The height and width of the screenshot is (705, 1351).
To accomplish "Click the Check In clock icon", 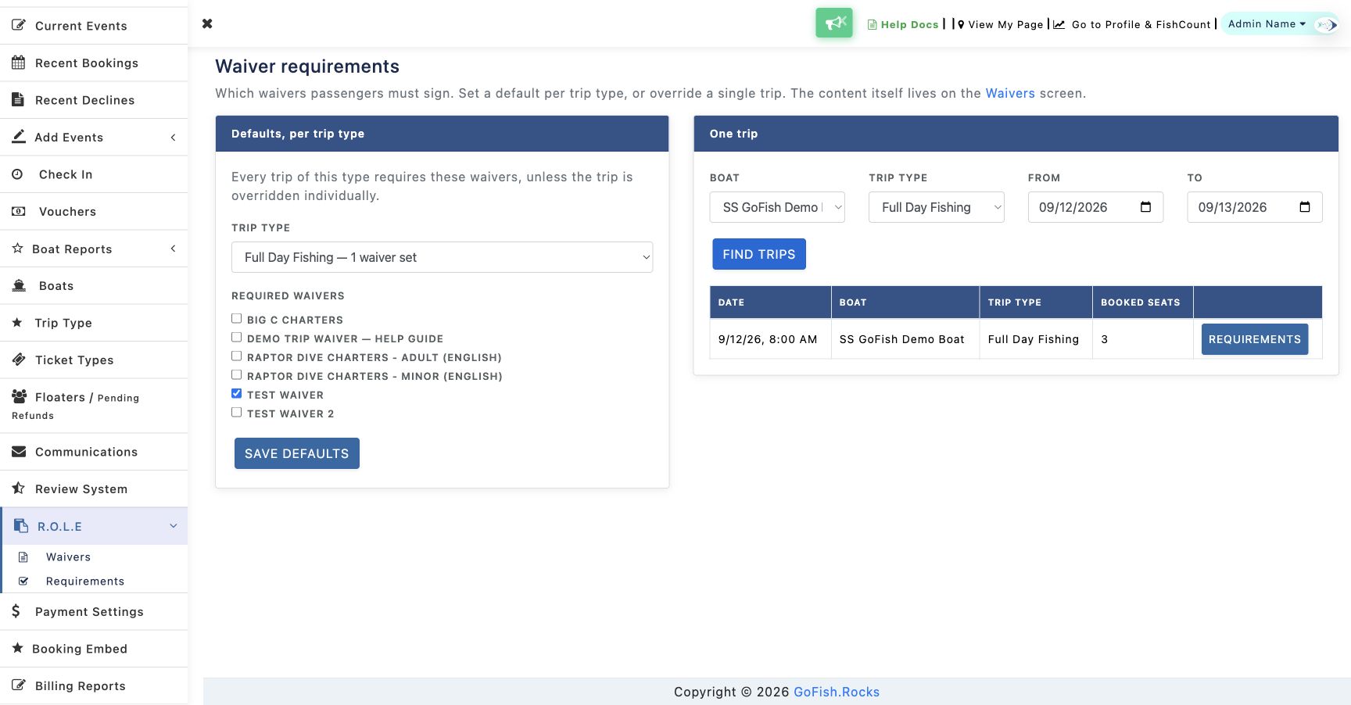I will 17,174.
